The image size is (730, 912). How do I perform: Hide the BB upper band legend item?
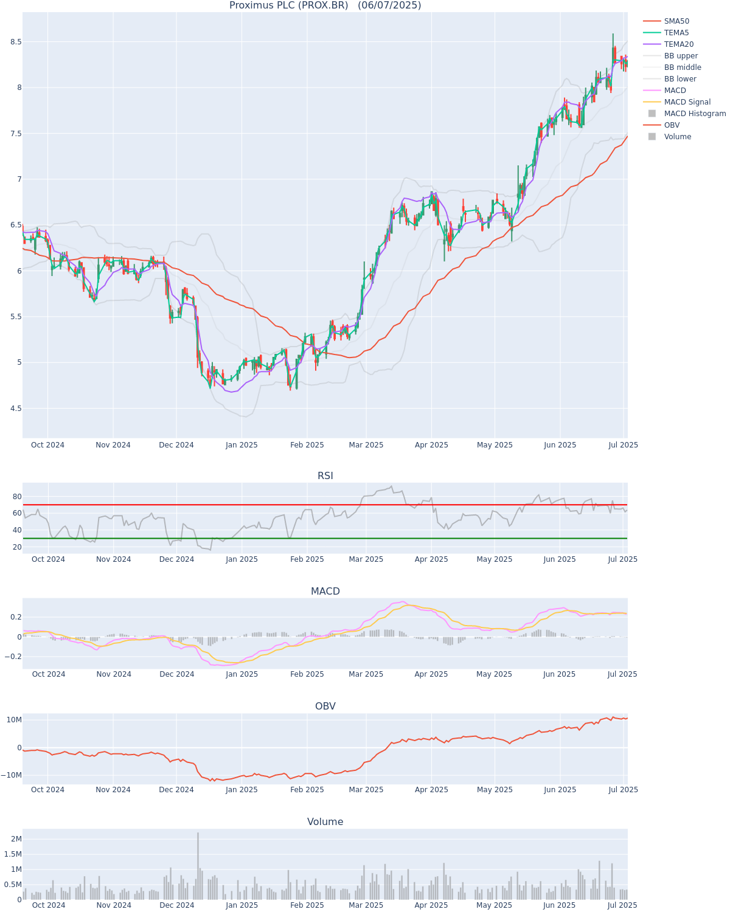pos(681,56)
